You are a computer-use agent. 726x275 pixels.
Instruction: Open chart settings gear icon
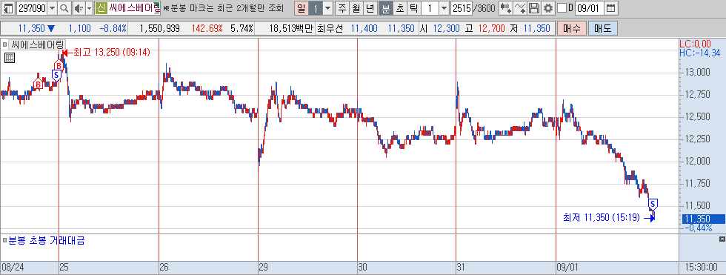(x=548, y=8)
